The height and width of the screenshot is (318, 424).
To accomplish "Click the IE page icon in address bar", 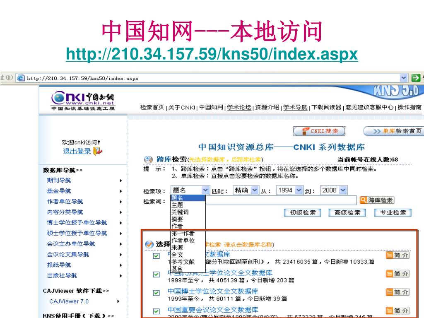I will click(x=20, y=78).
